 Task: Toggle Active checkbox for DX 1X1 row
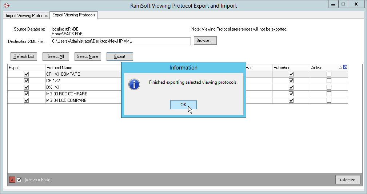tap(329, 87)
